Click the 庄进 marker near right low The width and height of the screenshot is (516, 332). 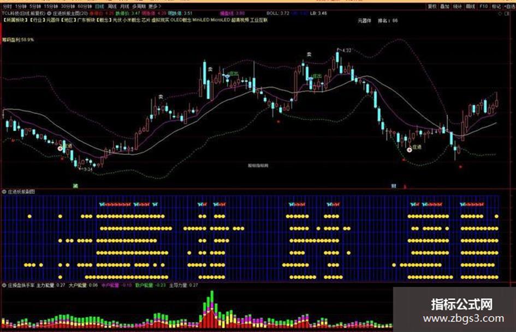click(x=417, y=147)
